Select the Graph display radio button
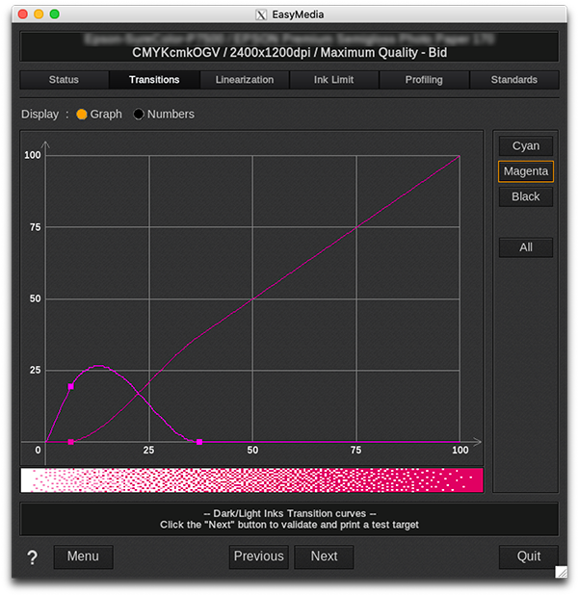 (x=82, y=115)
